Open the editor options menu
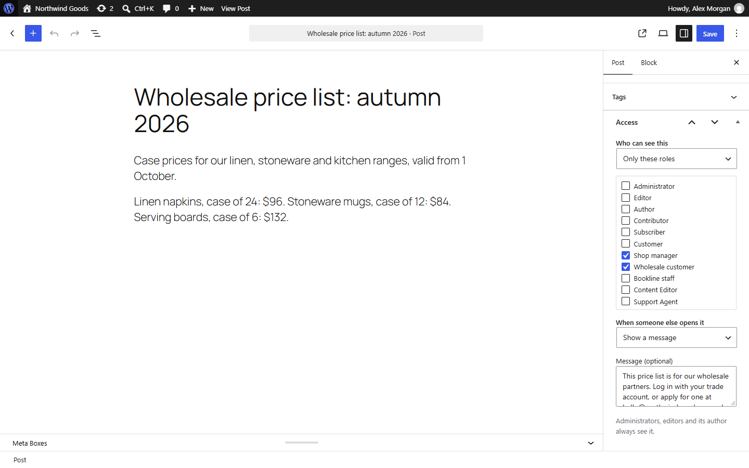The image size is (749, 468). coord(737,33)
